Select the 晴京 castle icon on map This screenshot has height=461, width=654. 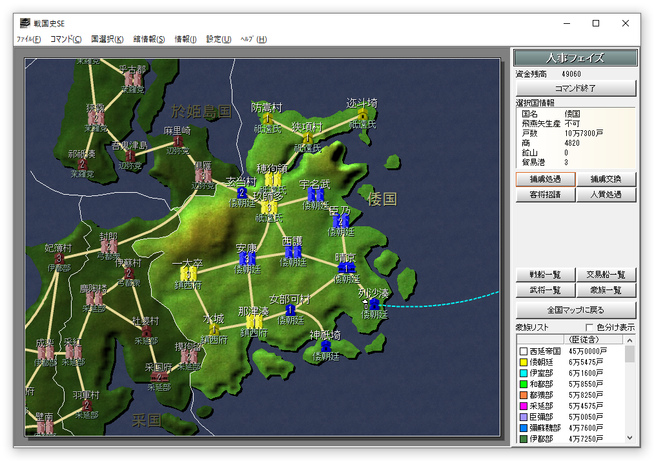347,266
